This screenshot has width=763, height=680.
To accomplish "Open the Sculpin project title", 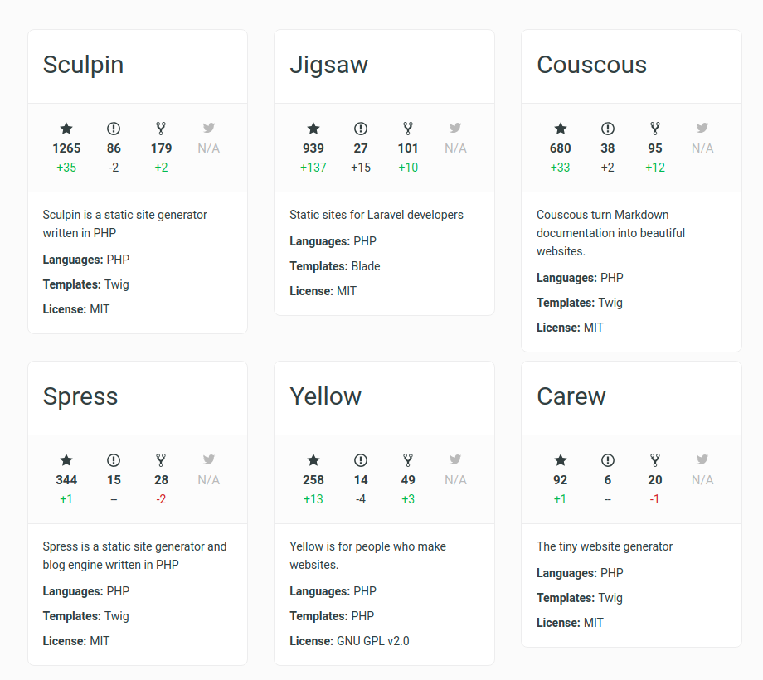I will [83, 66].
